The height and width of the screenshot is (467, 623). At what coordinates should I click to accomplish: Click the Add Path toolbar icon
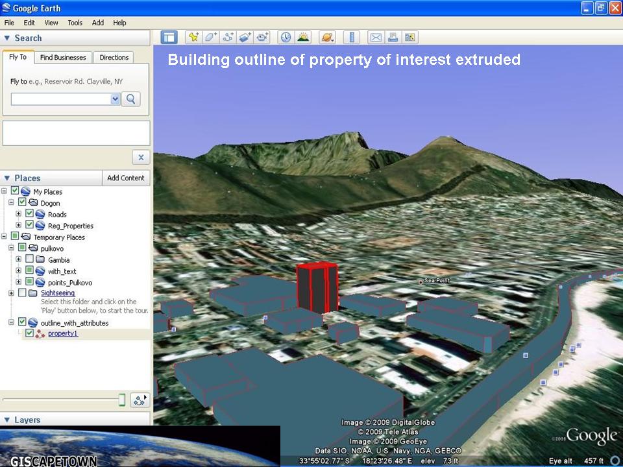tap(228, 38)
